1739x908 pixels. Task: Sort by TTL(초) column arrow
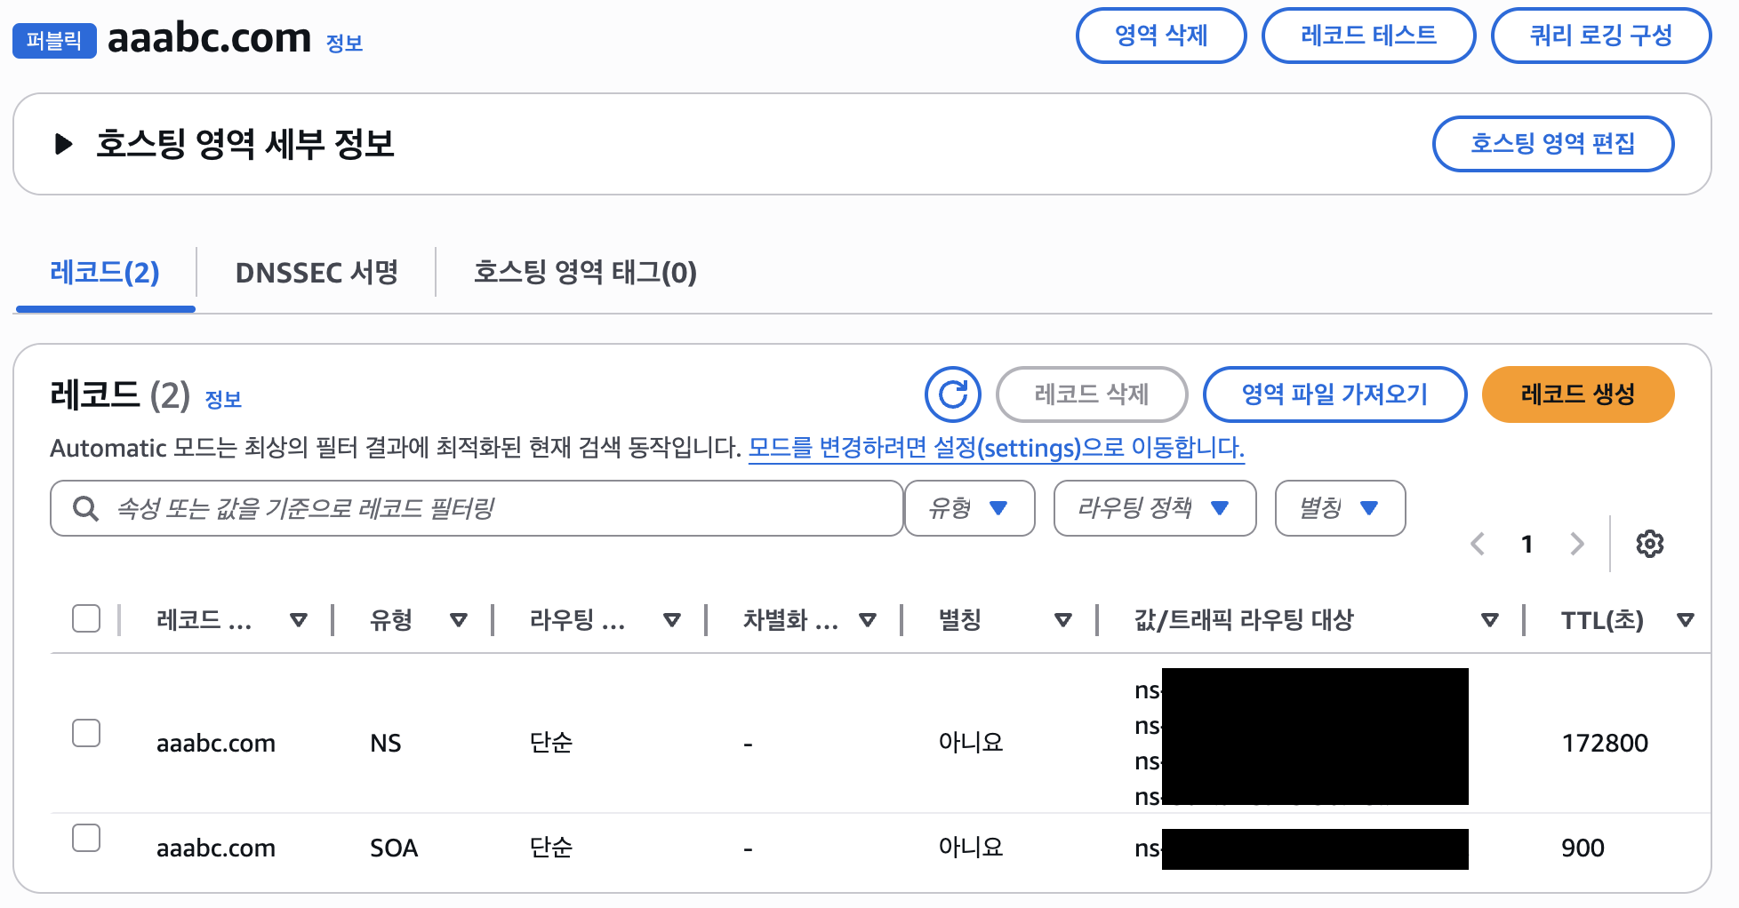(x=1685, y=620)
